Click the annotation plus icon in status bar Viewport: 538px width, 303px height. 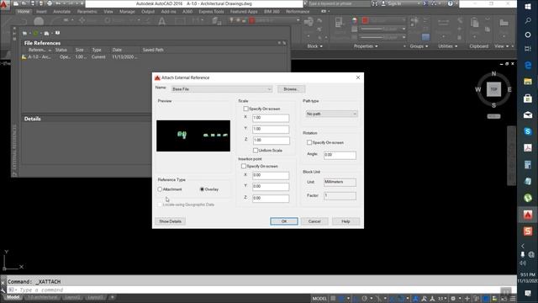(x=467, y=299)
